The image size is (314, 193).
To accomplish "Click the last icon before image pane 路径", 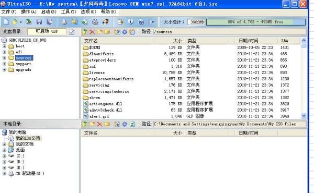I will click(x=132, y=32).
